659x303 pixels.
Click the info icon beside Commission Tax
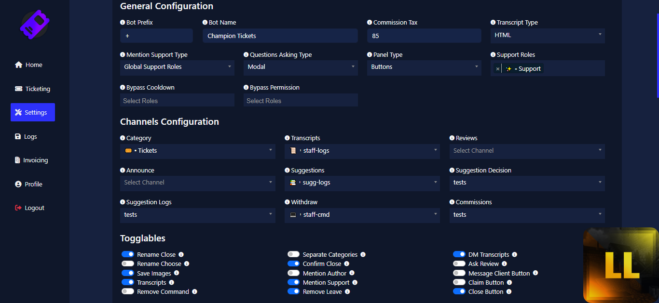point(370,23)
